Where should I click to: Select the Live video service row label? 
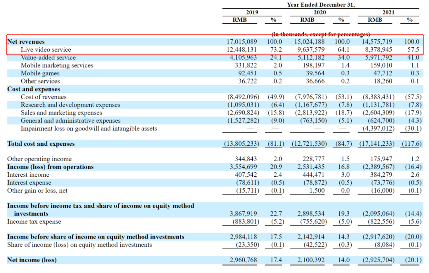click(x=46, y=50)
